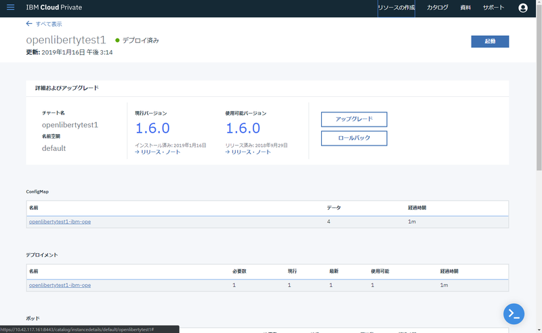
Task: Open deployment openlibertytest1-ibm-ope link
Action: 60,286
